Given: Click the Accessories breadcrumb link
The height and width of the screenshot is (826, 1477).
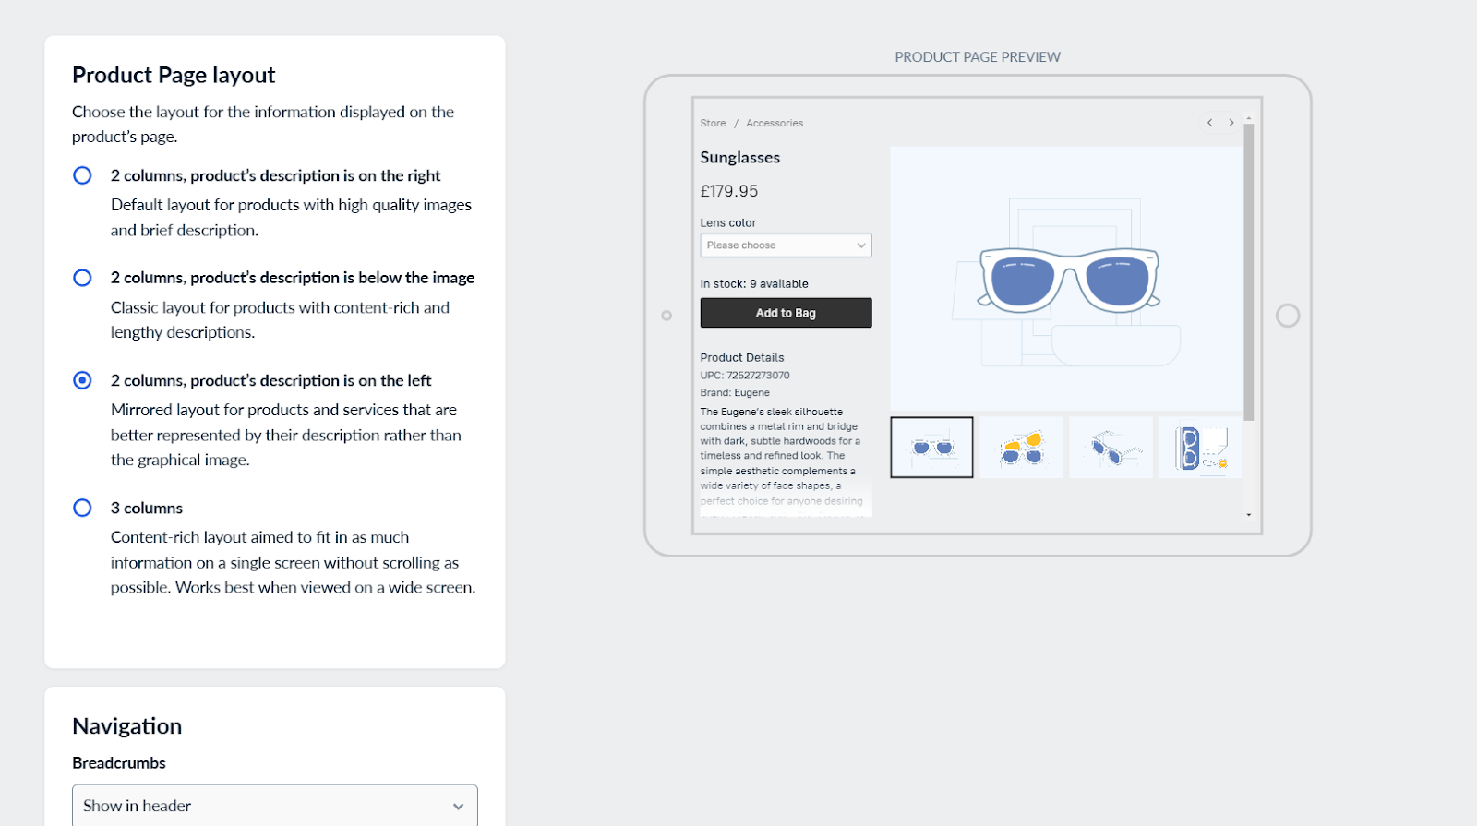Looking at the screenshot, I should (775, 123).
